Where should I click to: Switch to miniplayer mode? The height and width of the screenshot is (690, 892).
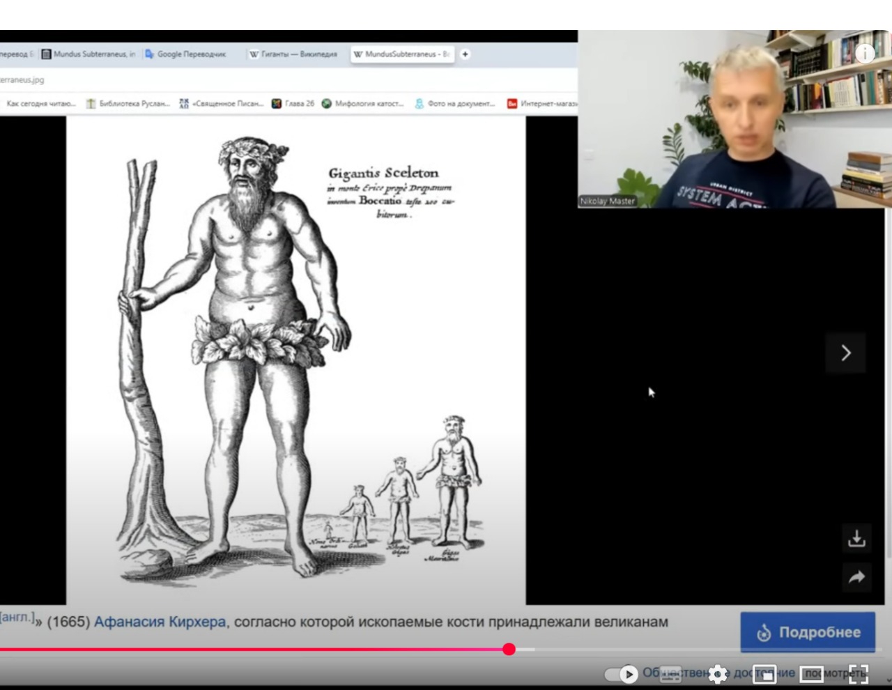[764, 674]
